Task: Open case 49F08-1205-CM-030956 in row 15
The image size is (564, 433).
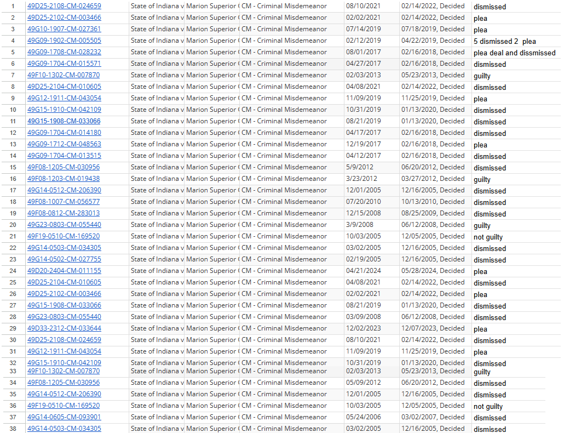Action: (64, 167)
